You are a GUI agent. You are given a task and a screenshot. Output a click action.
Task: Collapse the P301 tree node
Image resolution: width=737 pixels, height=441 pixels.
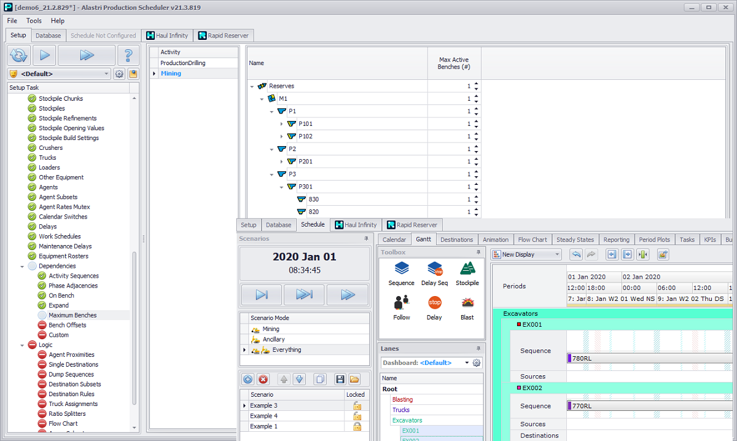(x=282, y=187)
